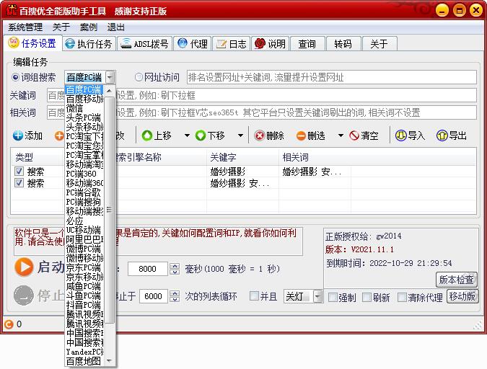Click the 版本检查 button
This screenshot has height=369, width=487.
[456, 280]
